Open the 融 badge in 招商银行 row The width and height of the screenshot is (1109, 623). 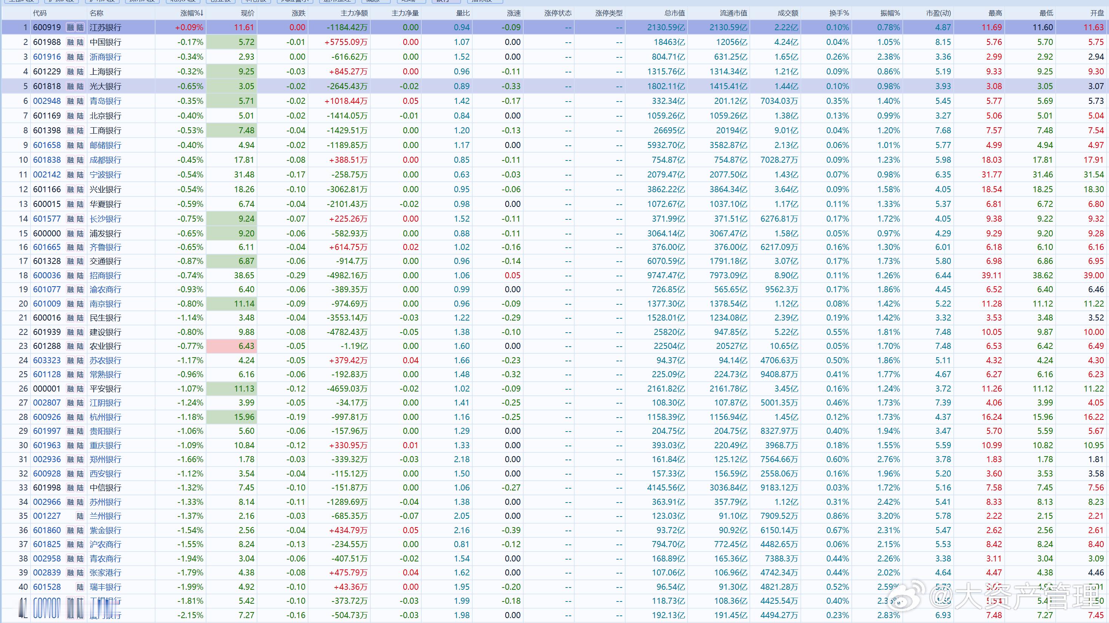(71, 276)
